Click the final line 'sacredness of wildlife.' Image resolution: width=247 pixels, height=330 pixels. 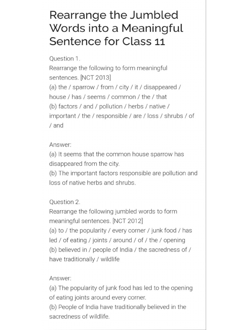pyautogui.click(x=79, y=316)
